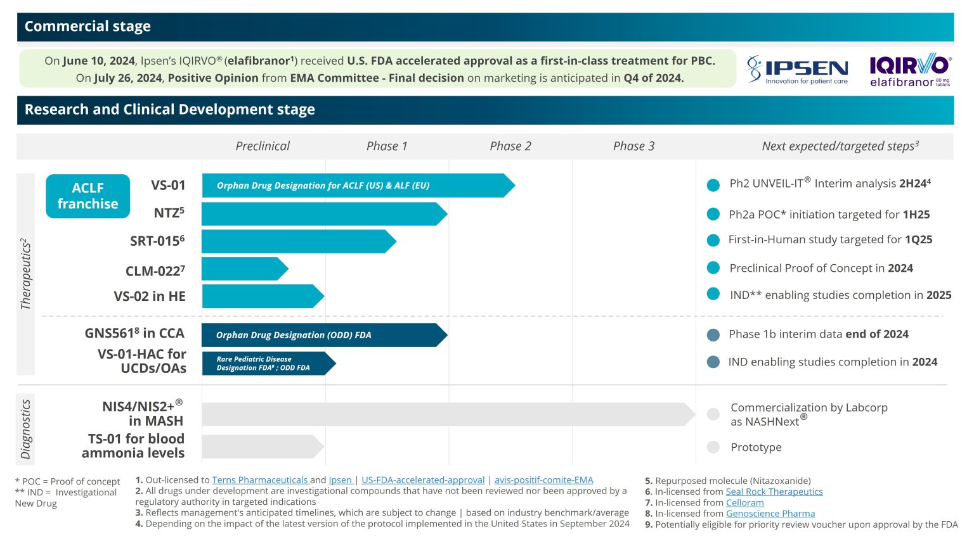The image size is (974, 546).
Task: Open the Genoscience Pharma link
Action: 770,514
